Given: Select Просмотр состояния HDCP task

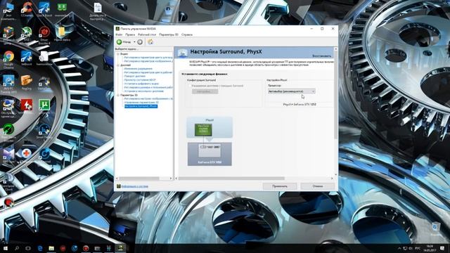Looking at the screenshot, I should [140, 79].
